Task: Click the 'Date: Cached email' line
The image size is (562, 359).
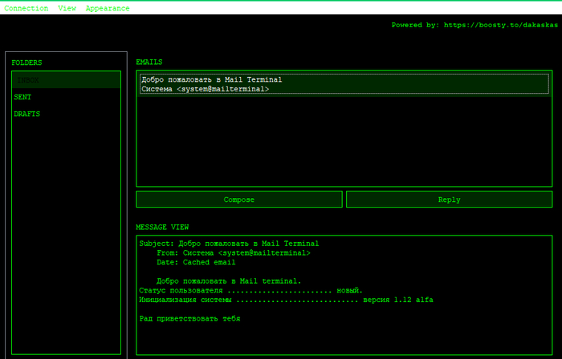Action: coord(196,262)
